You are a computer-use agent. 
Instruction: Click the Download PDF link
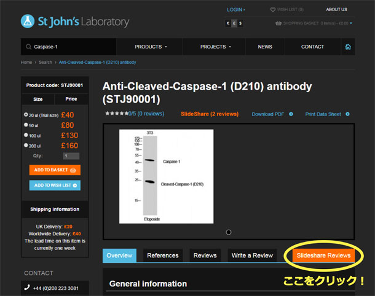coord(267,114)
